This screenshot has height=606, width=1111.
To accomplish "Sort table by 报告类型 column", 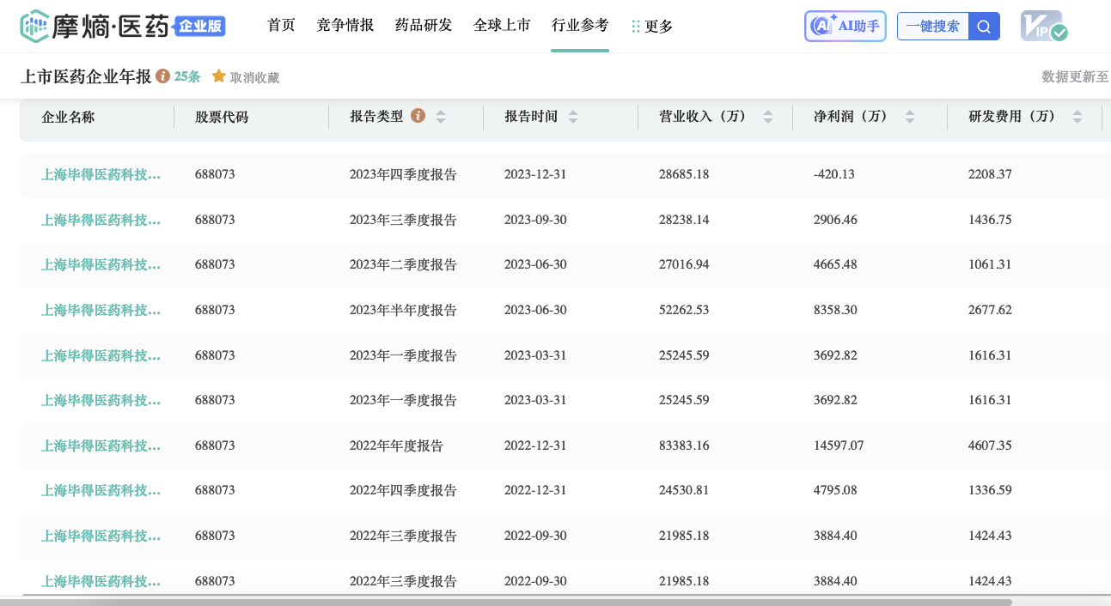I will (x=441, y=117).
